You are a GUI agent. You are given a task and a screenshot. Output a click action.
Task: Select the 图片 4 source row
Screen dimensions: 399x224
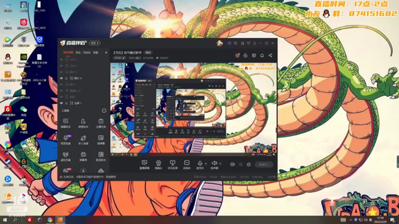point(83,78)
